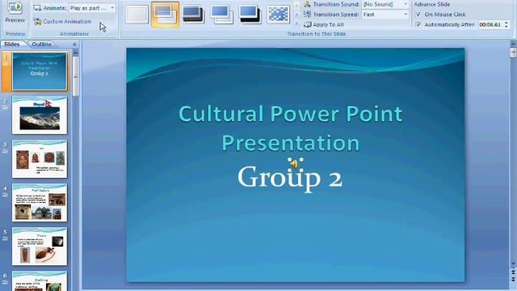Select slide 3 Art thumbnail
This screenshot has width=517, height=291.
pos(40,159)
